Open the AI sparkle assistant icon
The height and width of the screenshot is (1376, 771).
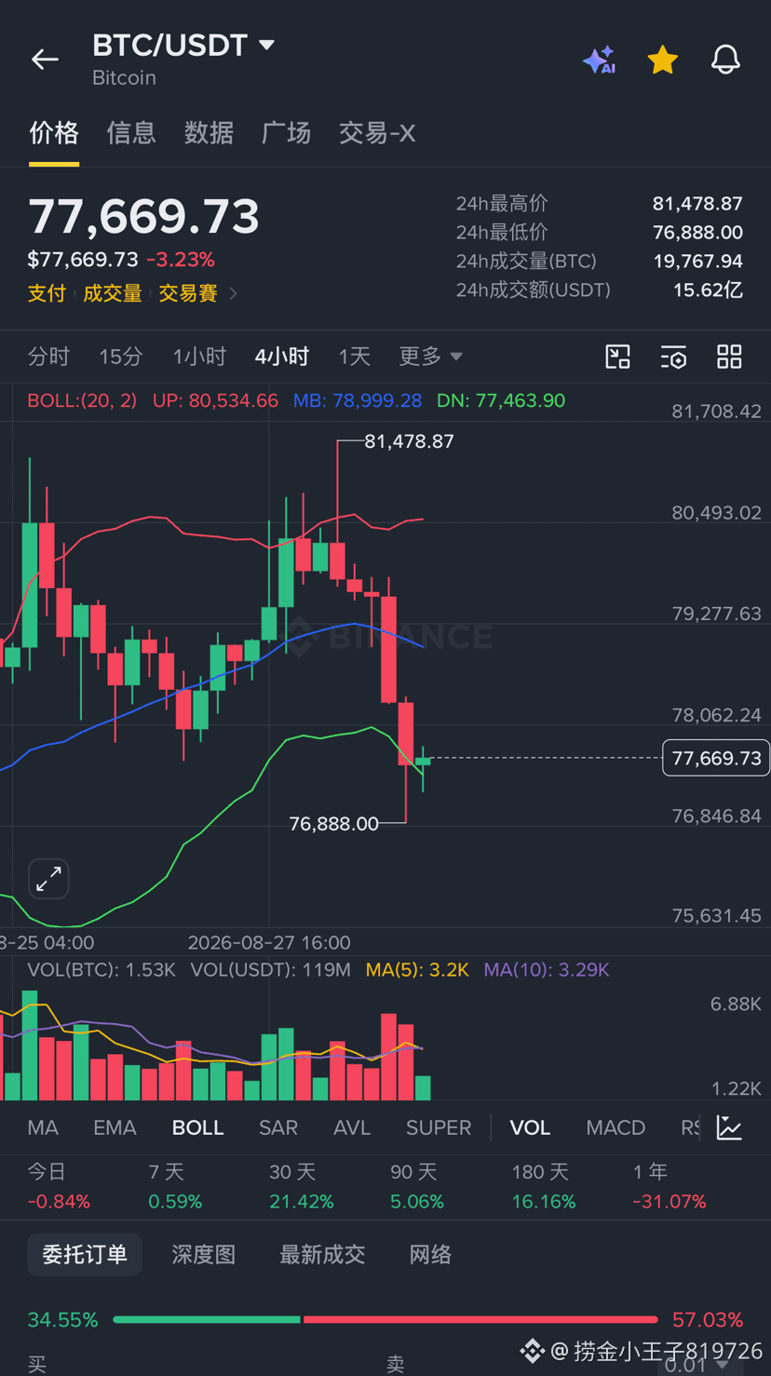600,60
